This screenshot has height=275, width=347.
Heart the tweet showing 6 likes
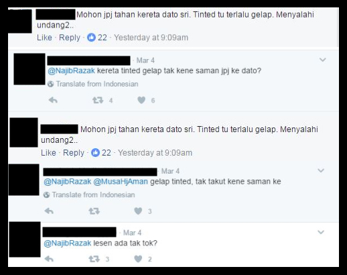141,100
